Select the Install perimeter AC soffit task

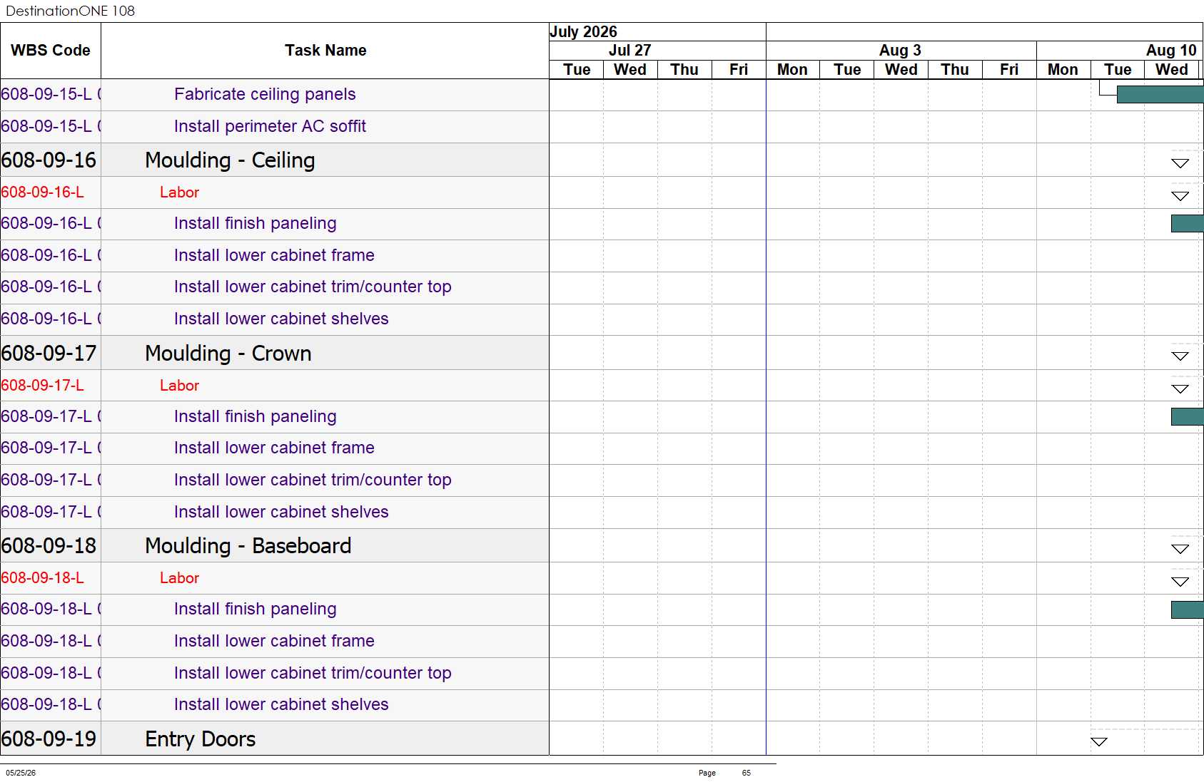coord(270,126)
